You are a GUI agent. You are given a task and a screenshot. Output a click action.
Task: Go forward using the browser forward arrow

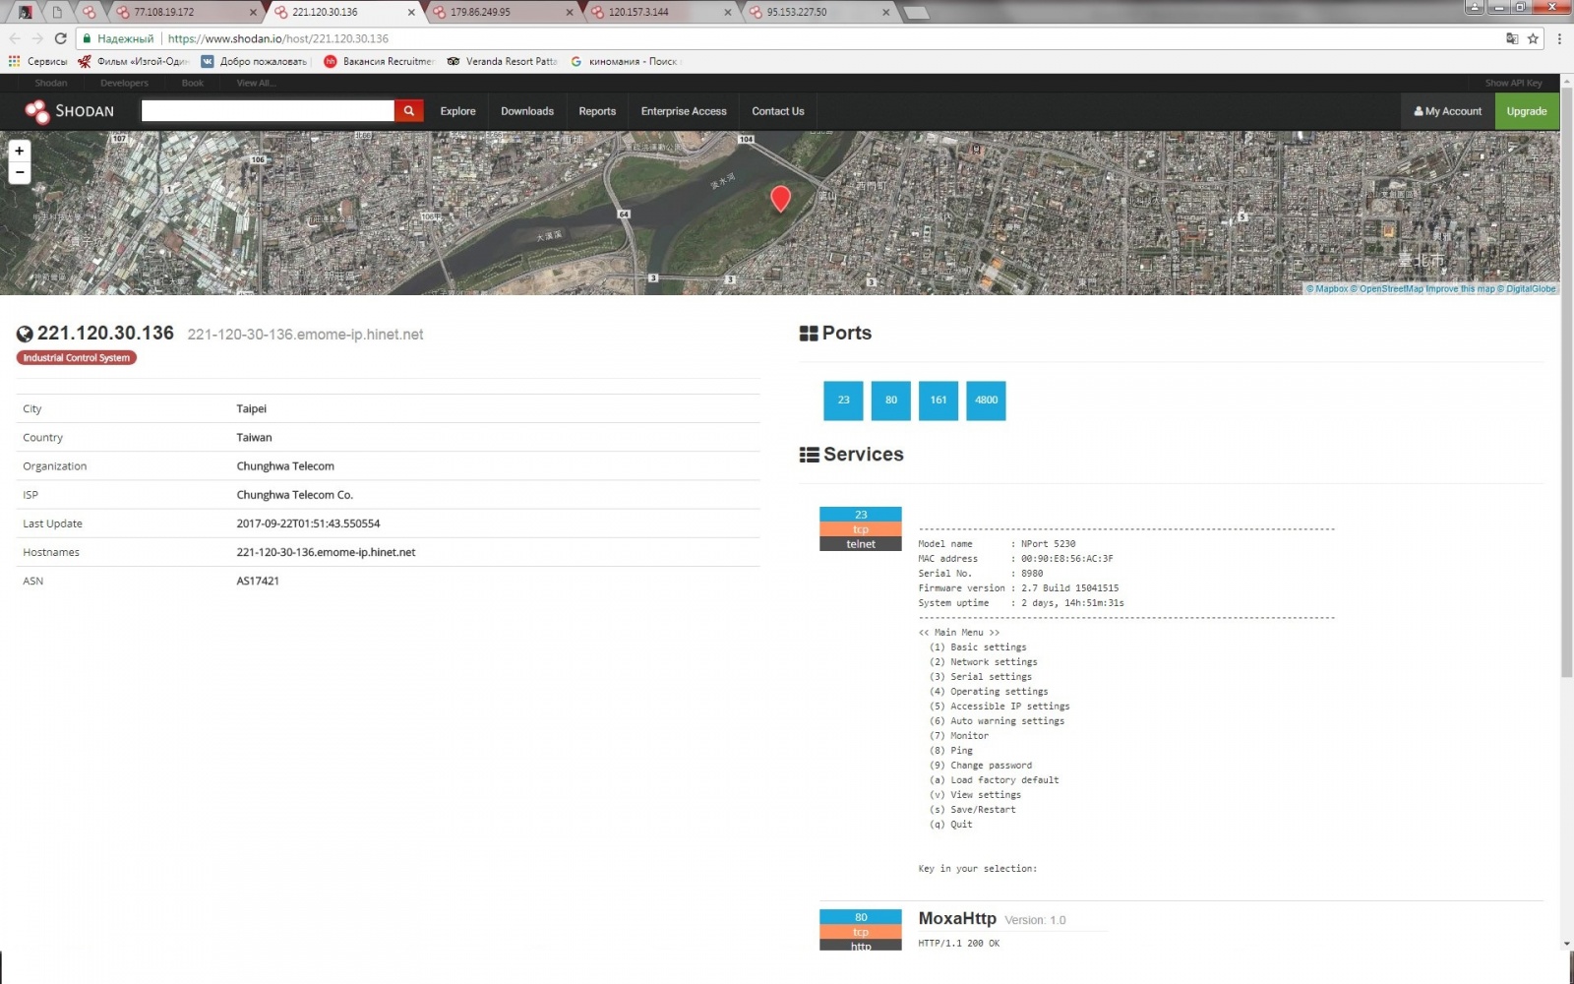pyautogui.click(x=37, y=38)
